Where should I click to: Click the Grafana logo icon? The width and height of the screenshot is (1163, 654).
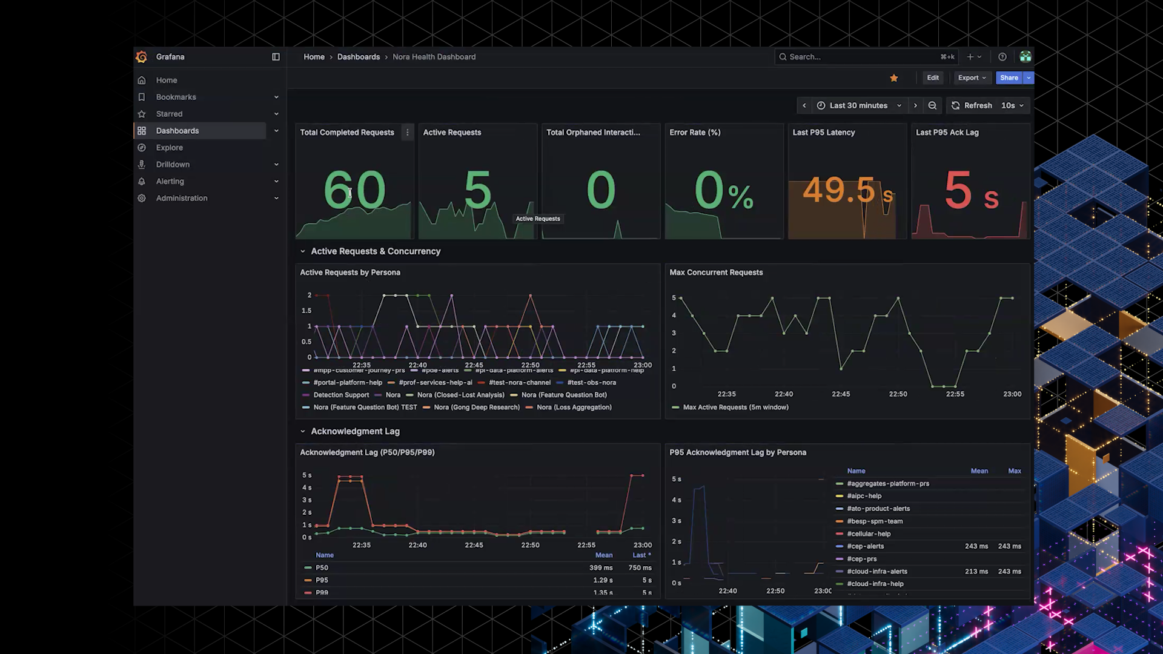[142, 57]
